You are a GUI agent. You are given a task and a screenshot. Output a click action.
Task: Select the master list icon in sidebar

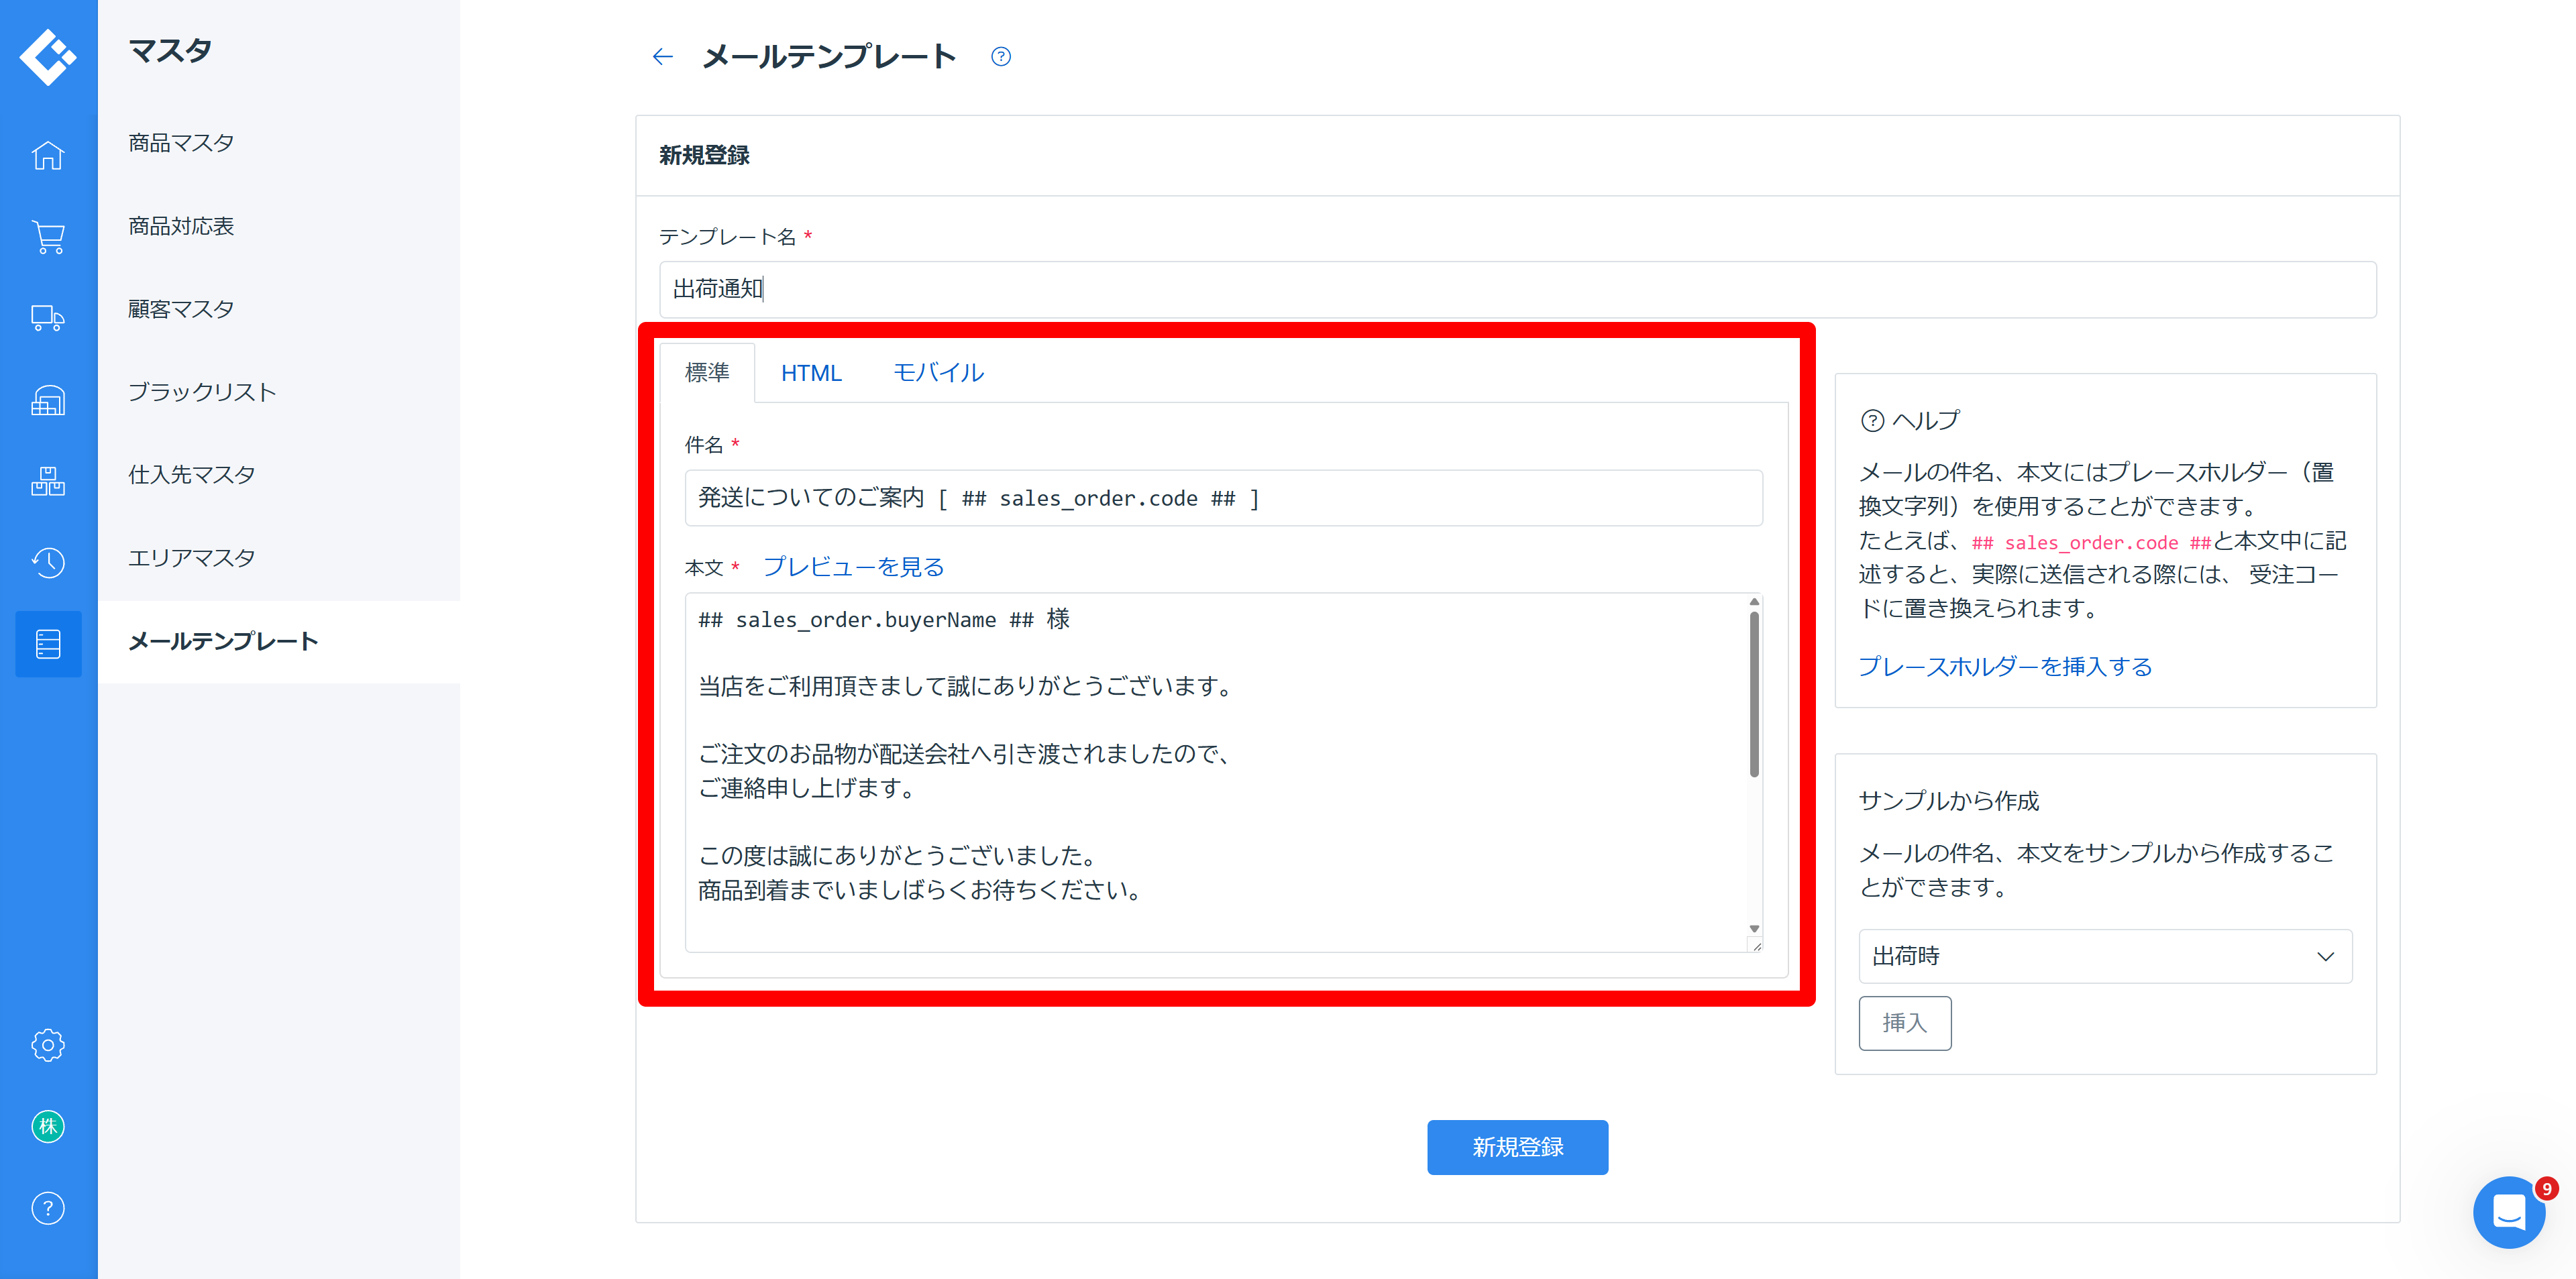point(48,644)
